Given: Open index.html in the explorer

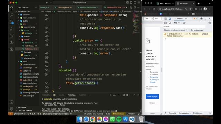Looking at the screenshot, I should click(27, 80).
